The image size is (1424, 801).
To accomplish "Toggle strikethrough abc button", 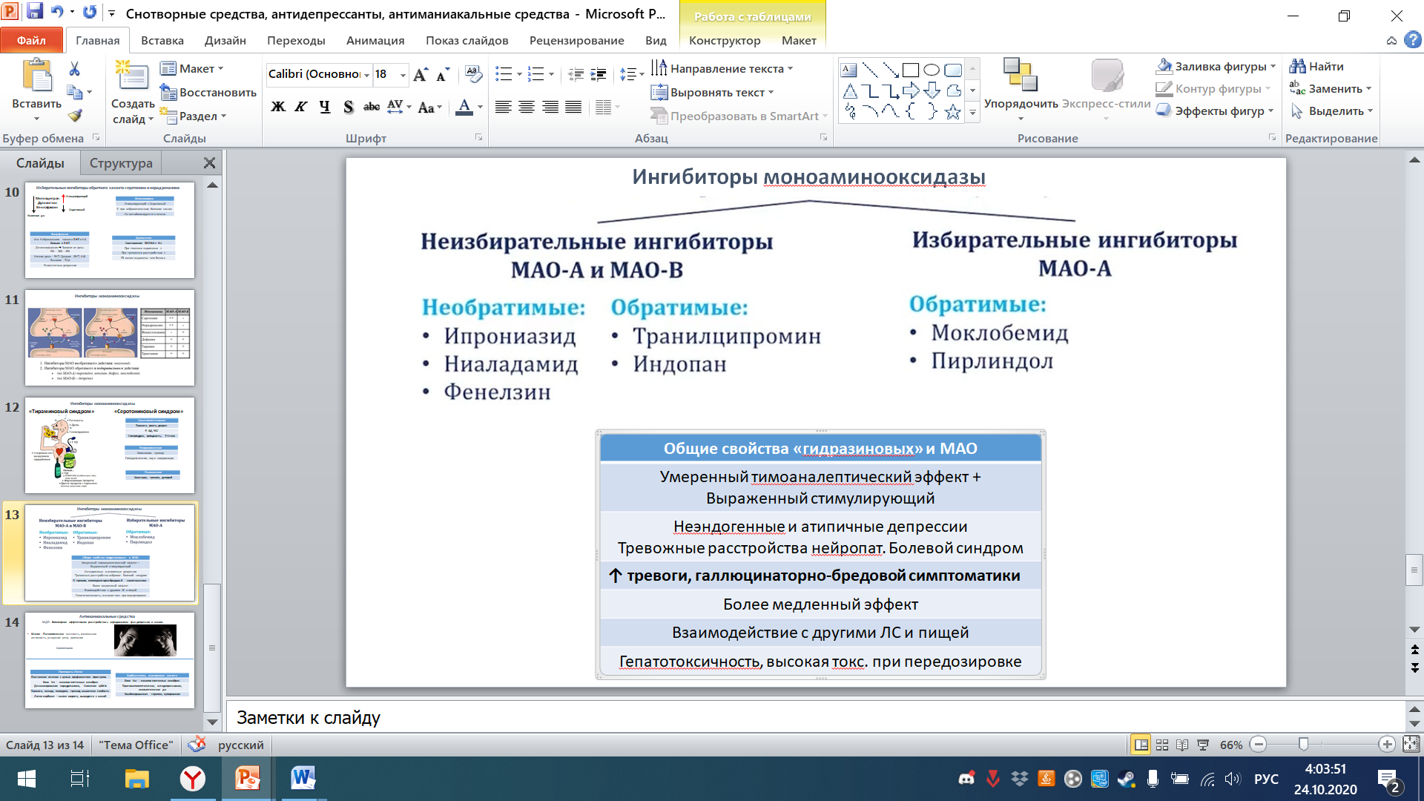I will point(372,107).
